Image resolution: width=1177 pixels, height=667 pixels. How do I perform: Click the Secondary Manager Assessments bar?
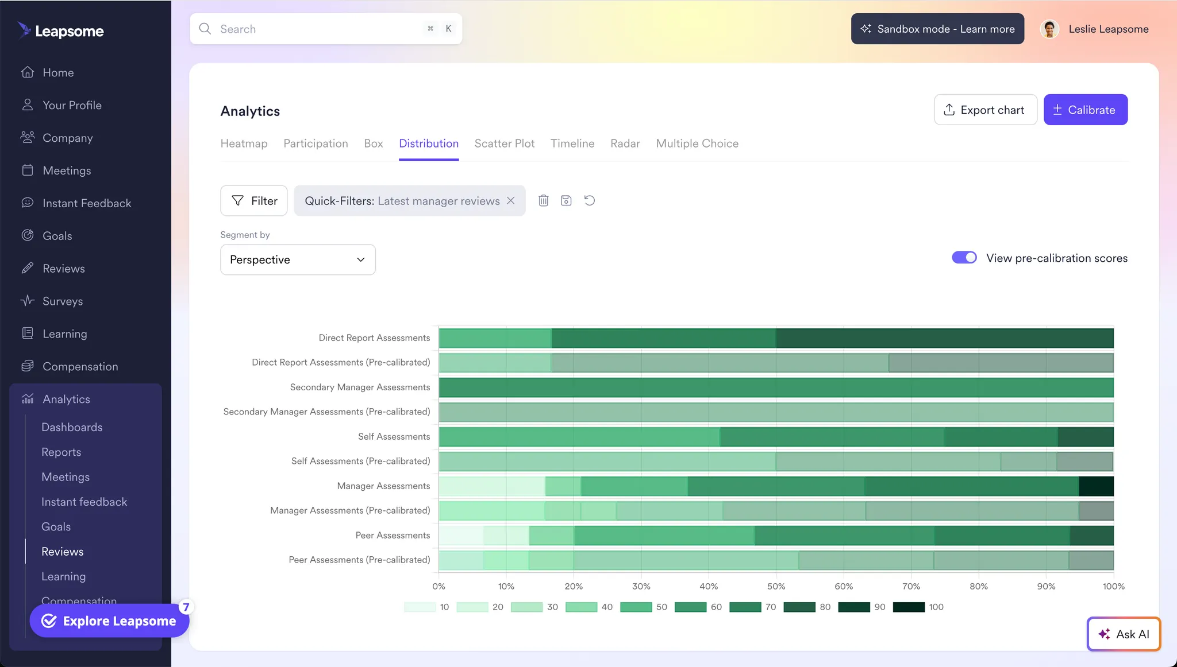(x=776, y=387)
